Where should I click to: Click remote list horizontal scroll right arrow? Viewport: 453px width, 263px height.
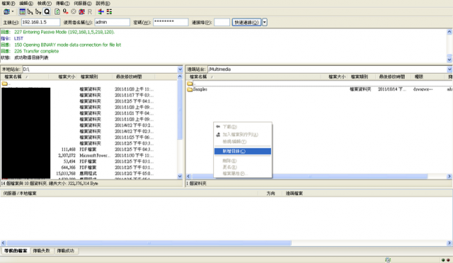click(x=449, y=176)
